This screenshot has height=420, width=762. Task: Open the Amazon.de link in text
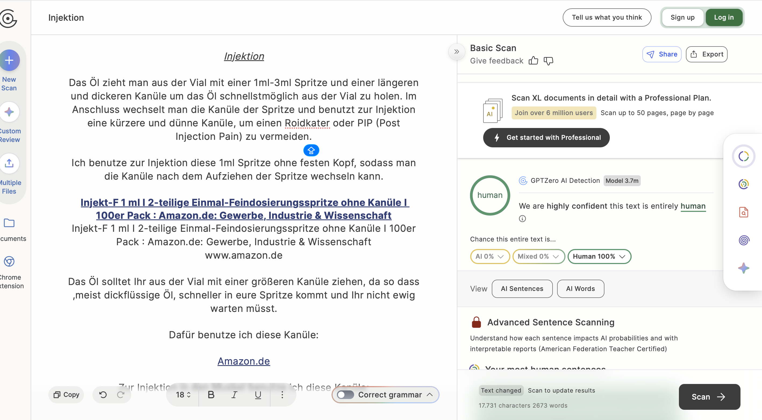tap(243, 361)
